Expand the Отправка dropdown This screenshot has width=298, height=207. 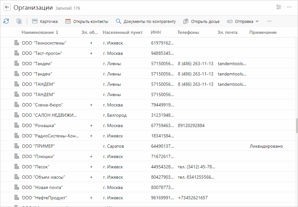243,21
